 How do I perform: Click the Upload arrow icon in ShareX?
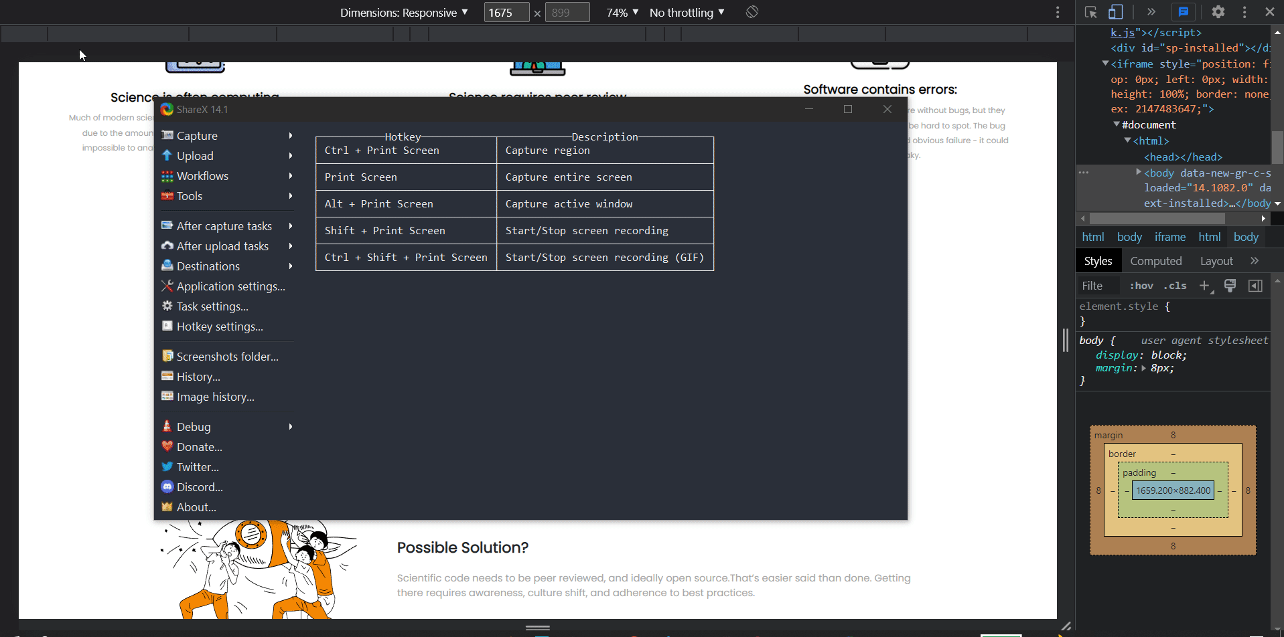(x=167, y=155)
